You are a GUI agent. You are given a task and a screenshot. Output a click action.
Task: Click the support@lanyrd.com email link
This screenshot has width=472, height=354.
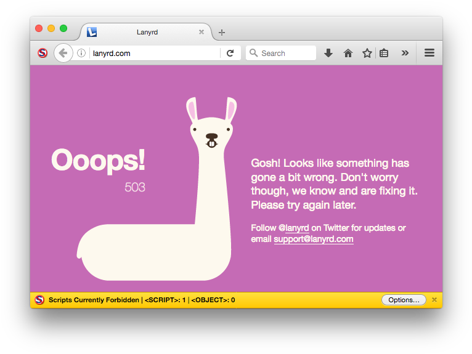pos(314,239)
